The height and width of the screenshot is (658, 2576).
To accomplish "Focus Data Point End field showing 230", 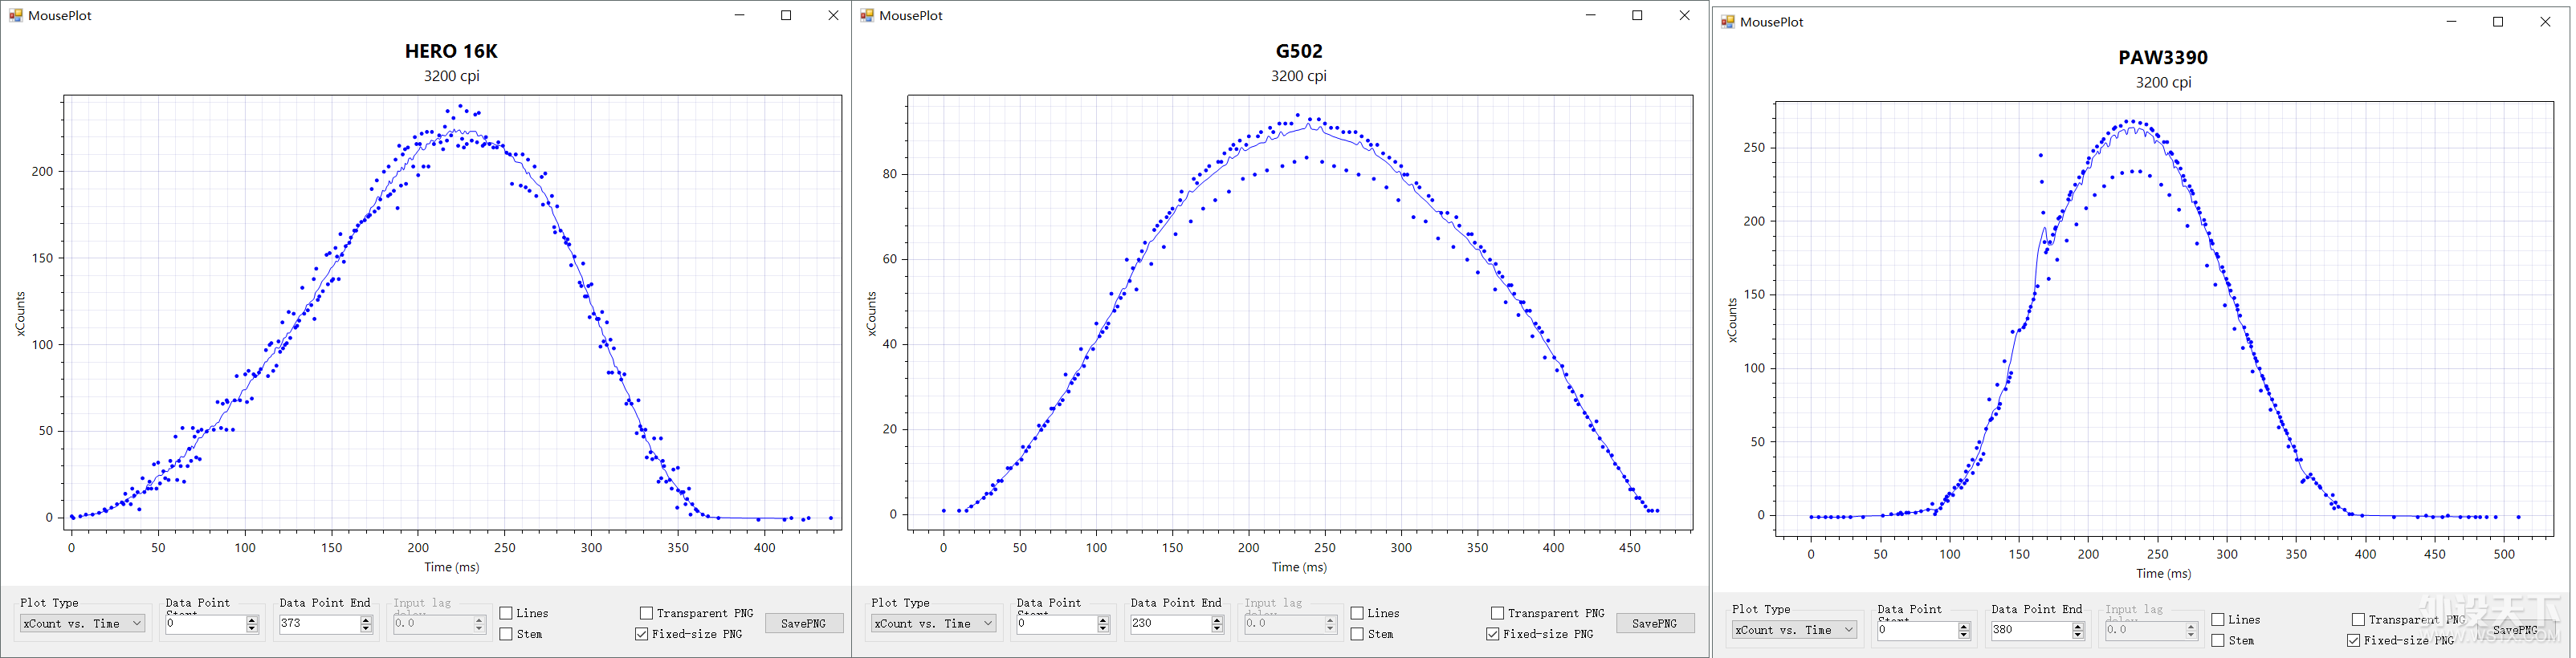I will coord(1170,624).
